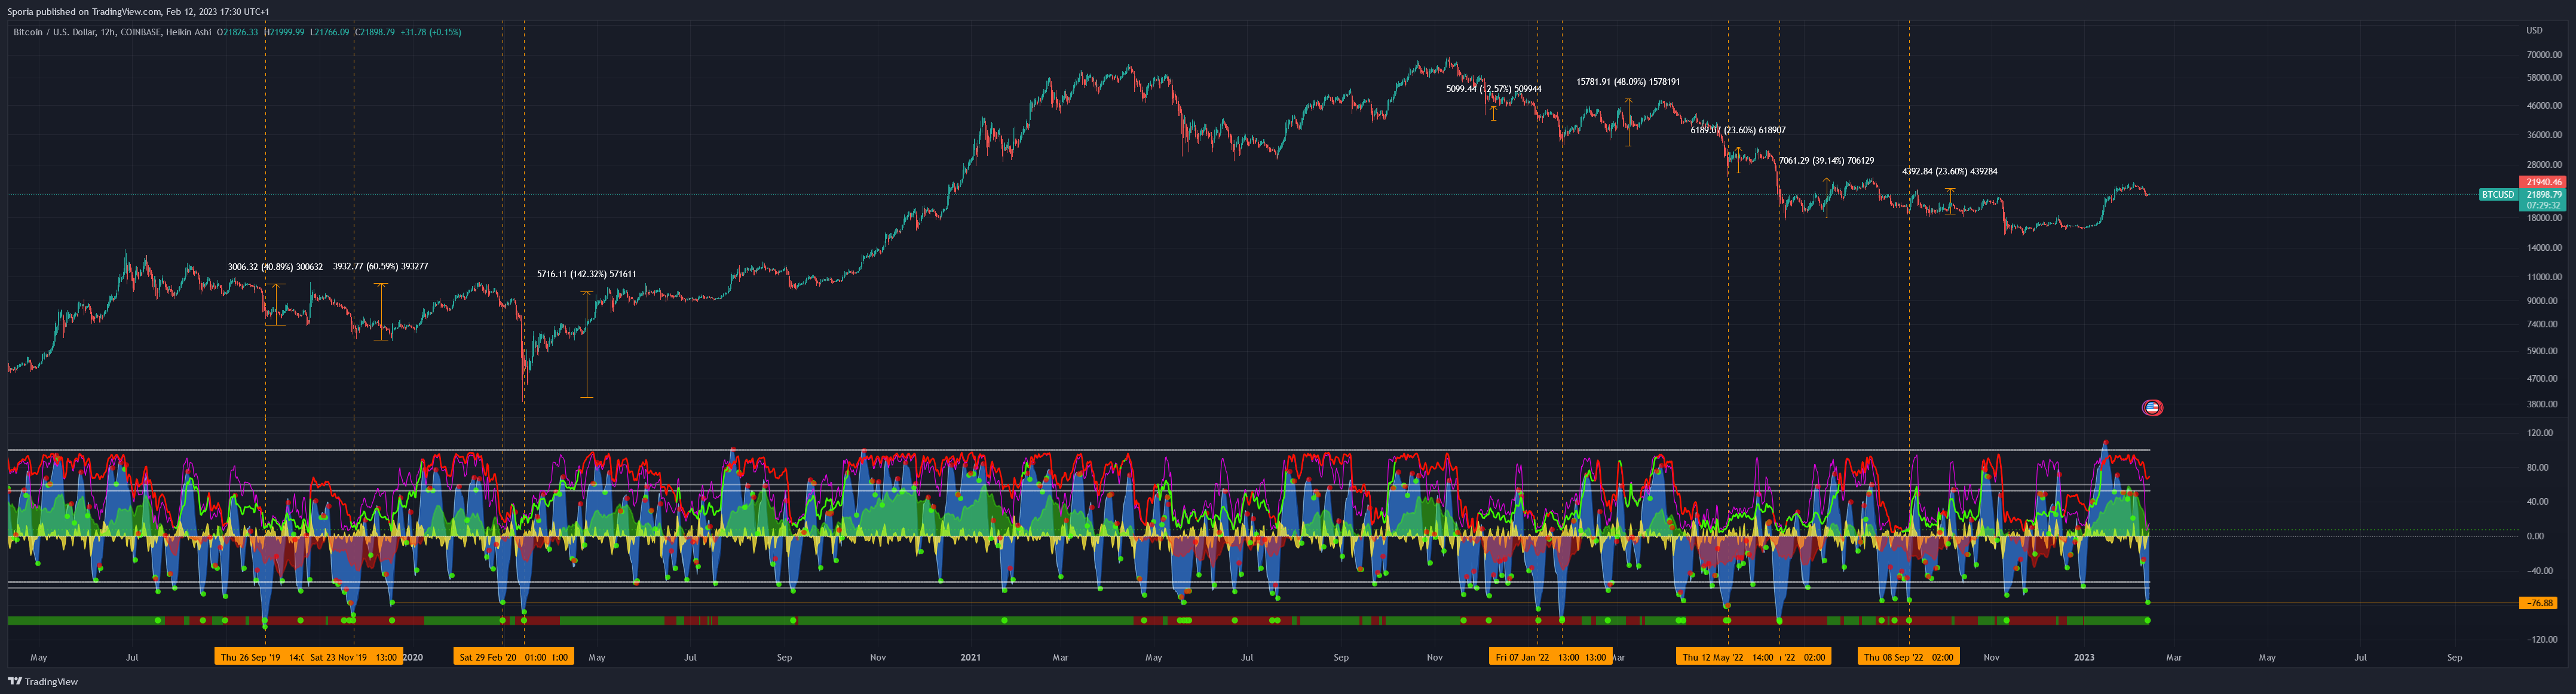Click the orange -76.88 indicator value label

pos(2539,603)
